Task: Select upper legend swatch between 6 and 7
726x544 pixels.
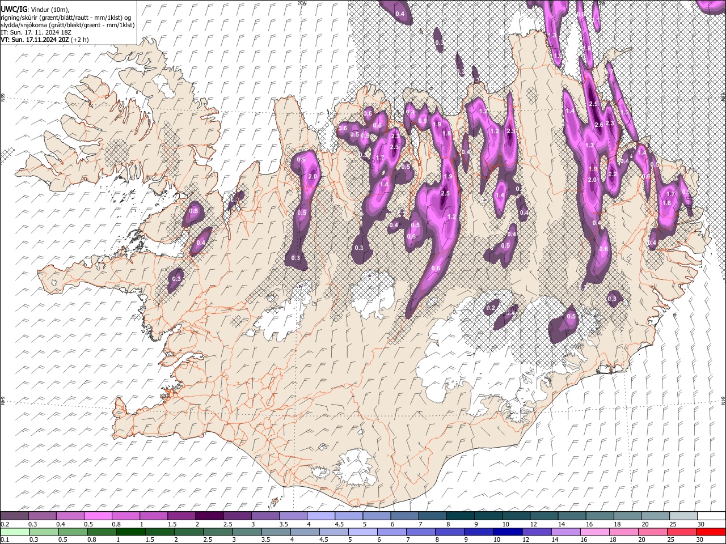Action: 404,516
